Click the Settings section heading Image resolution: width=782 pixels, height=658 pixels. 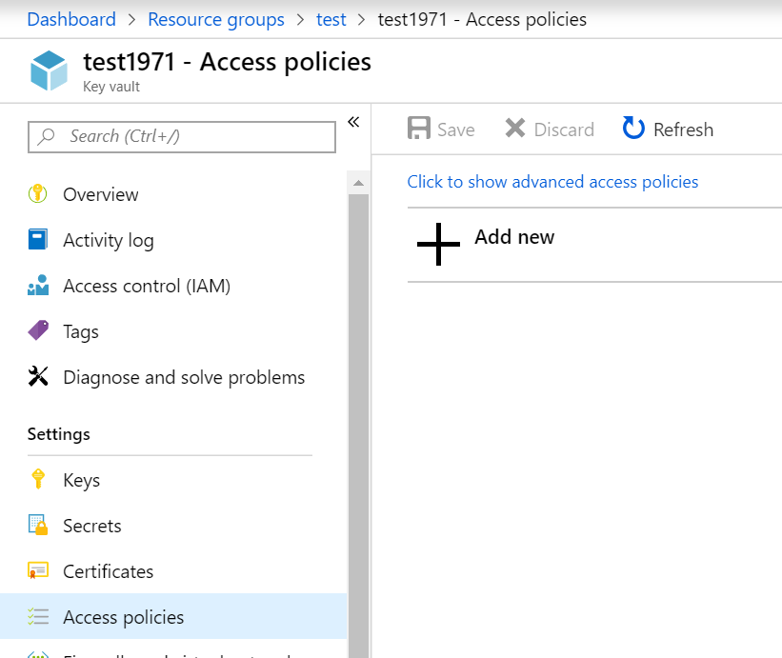59,434
